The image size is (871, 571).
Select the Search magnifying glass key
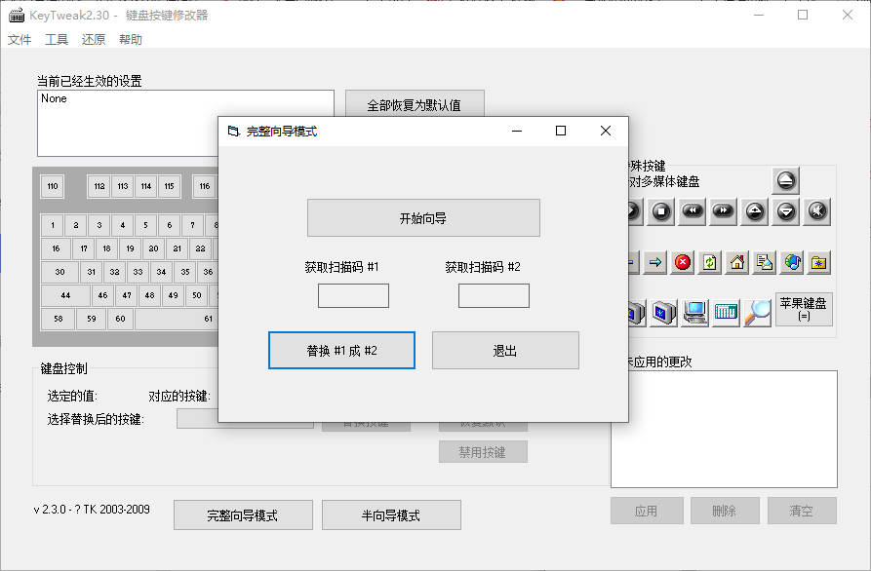coord(758,313)
